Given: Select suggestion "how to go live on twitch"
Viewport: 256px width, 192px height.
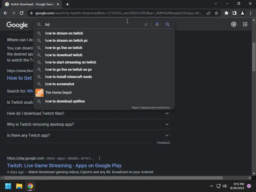Looking at the screenshot, I should point(104,48).
